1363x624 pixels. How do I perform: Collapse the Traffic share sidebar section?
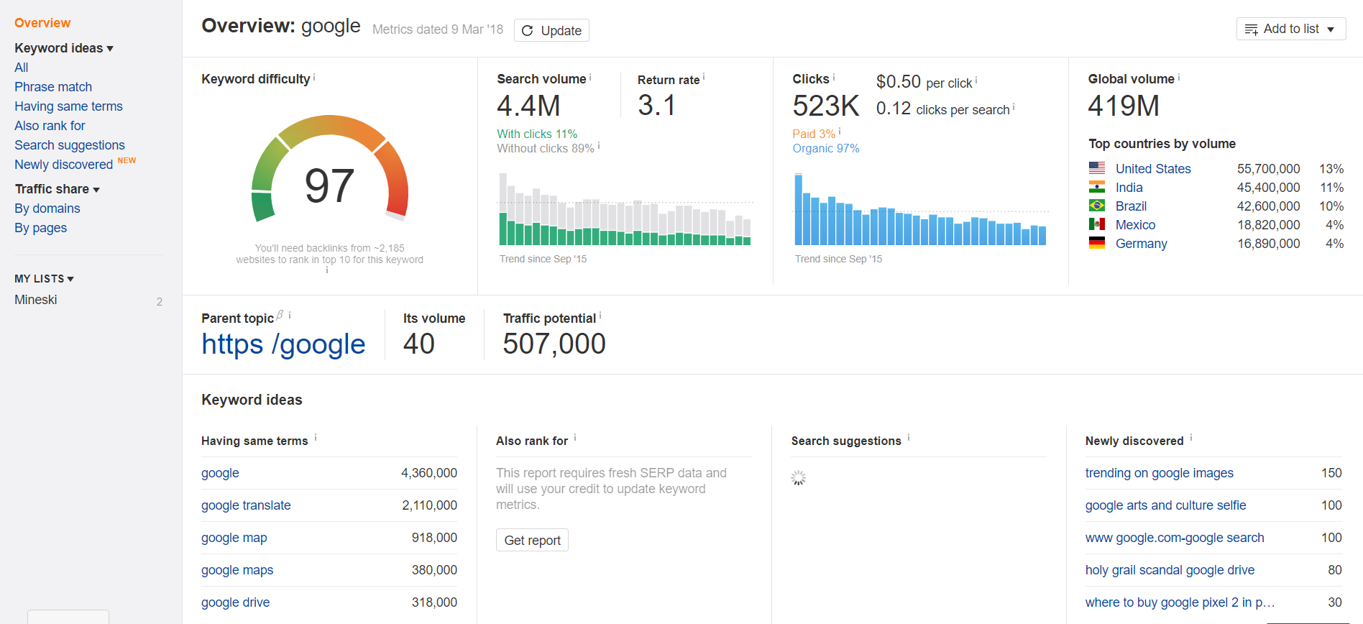coord(96,190)
